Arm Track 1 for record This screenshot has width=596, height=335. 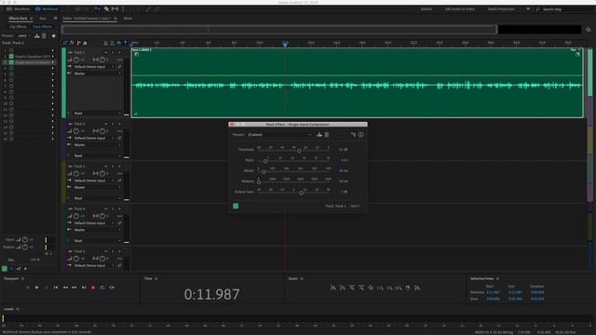click(119, 52)
